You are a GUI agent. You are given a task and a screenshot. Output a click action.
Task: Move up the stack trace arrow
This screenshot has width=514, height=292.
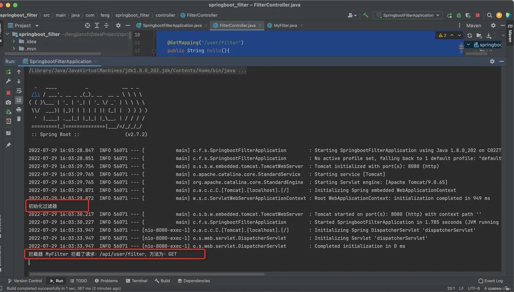[x=19, y=72]
